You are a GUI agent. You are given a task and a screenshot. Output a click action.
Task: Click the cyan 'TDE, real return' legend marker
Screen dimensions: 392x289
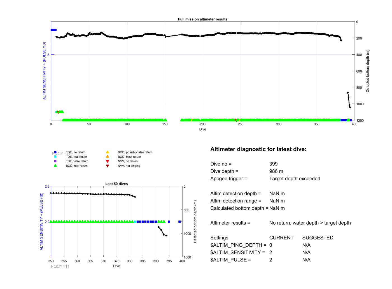[55, 157]
